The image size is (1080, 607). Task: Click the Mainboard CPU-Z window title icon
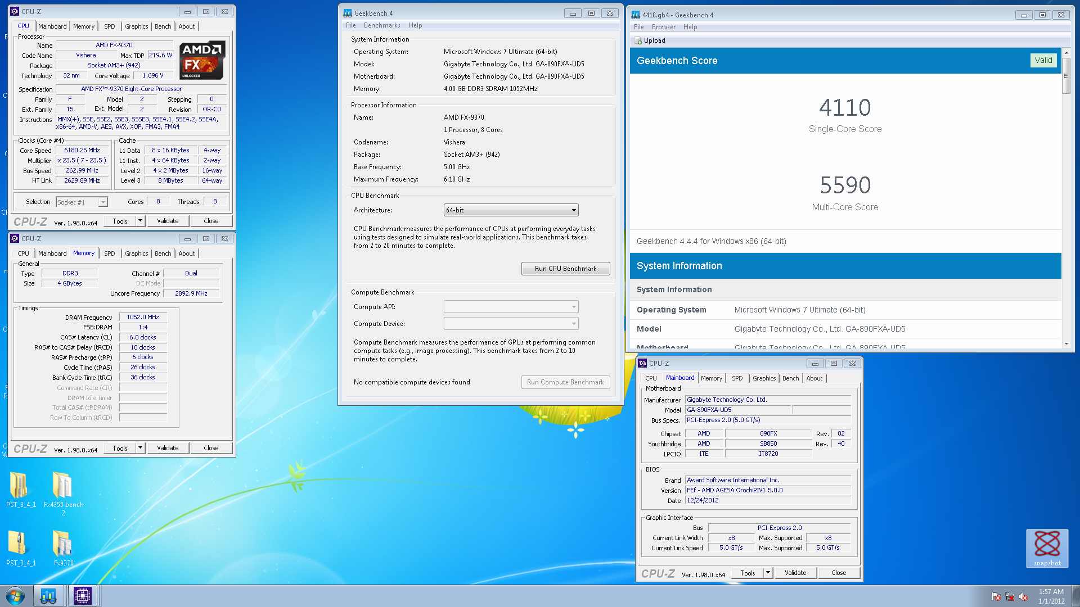pos(642,363)
